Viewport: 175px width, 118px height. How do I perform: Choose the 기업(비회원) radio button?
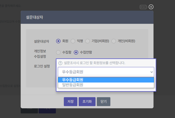point(87,41)
